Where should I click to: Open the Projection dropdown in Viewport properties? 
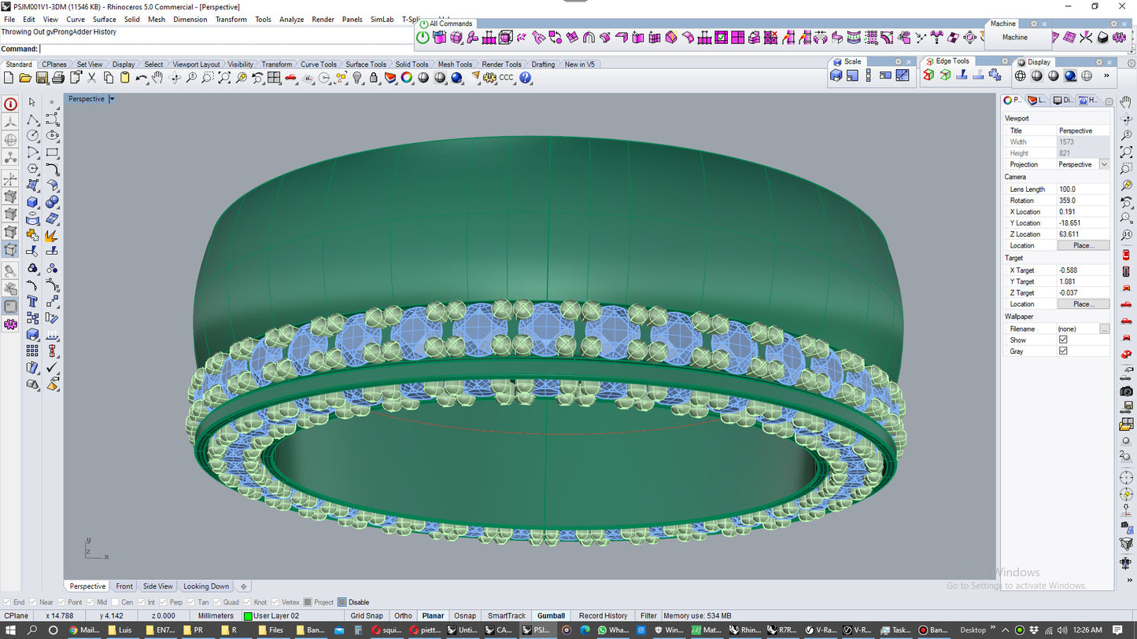1104,164
